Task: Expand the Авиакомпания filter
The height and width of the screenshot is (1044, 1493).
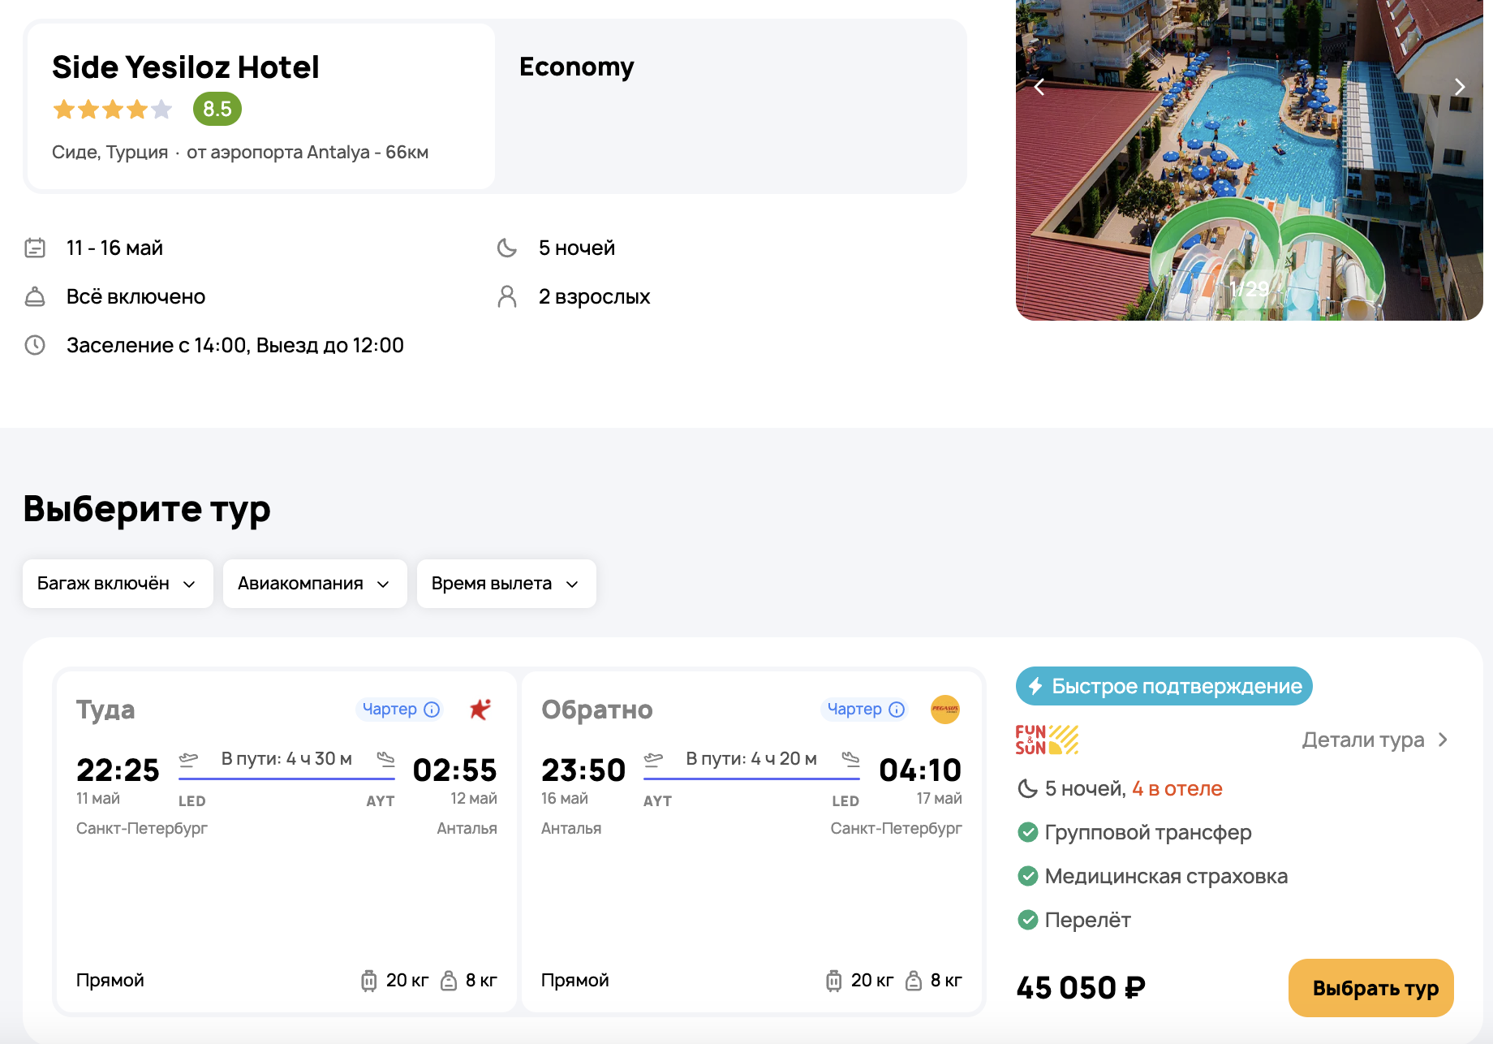Action: [315, 584]
